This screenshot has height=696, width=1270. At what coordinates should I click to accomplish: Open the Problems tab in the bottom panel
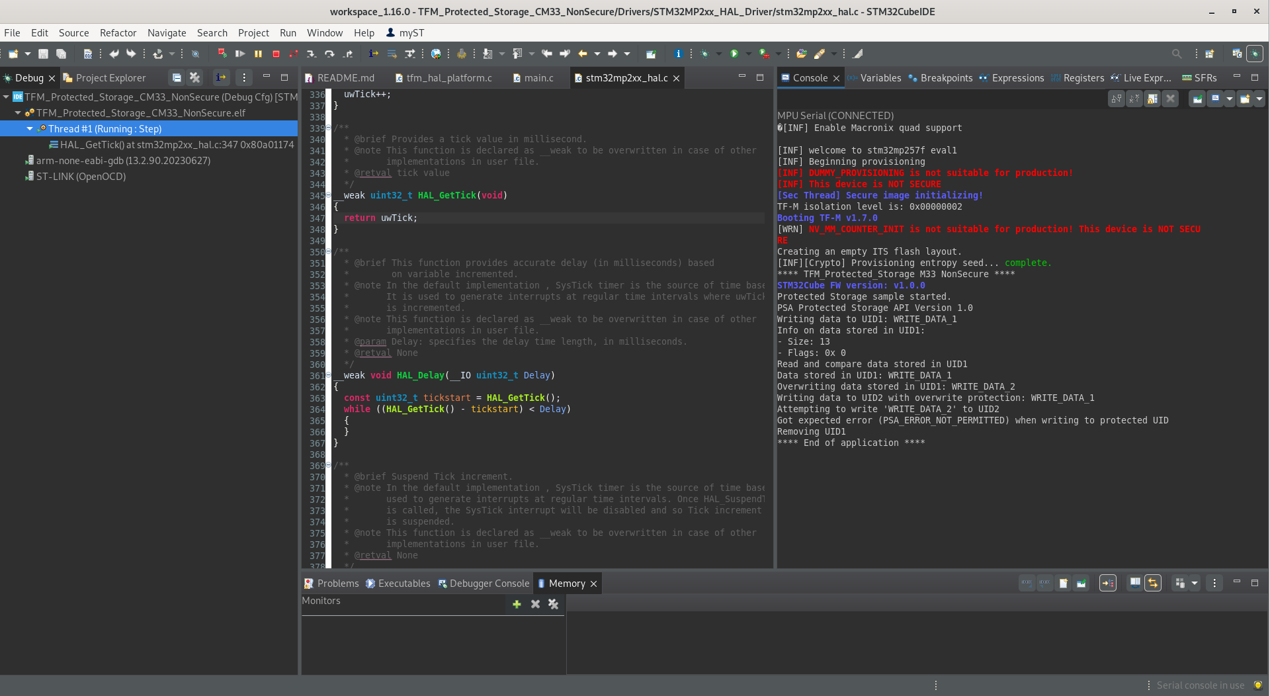[331, 583]
